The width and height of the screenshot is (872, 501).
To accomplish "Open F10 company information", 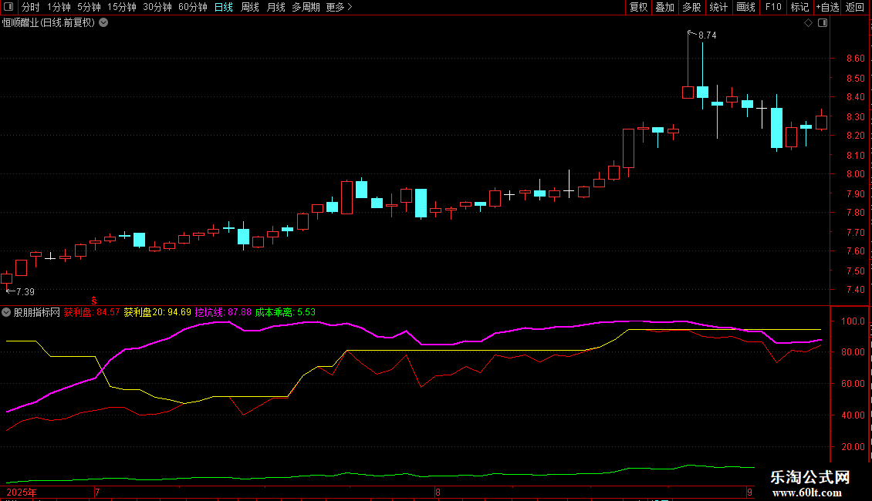I will (773, 7).
